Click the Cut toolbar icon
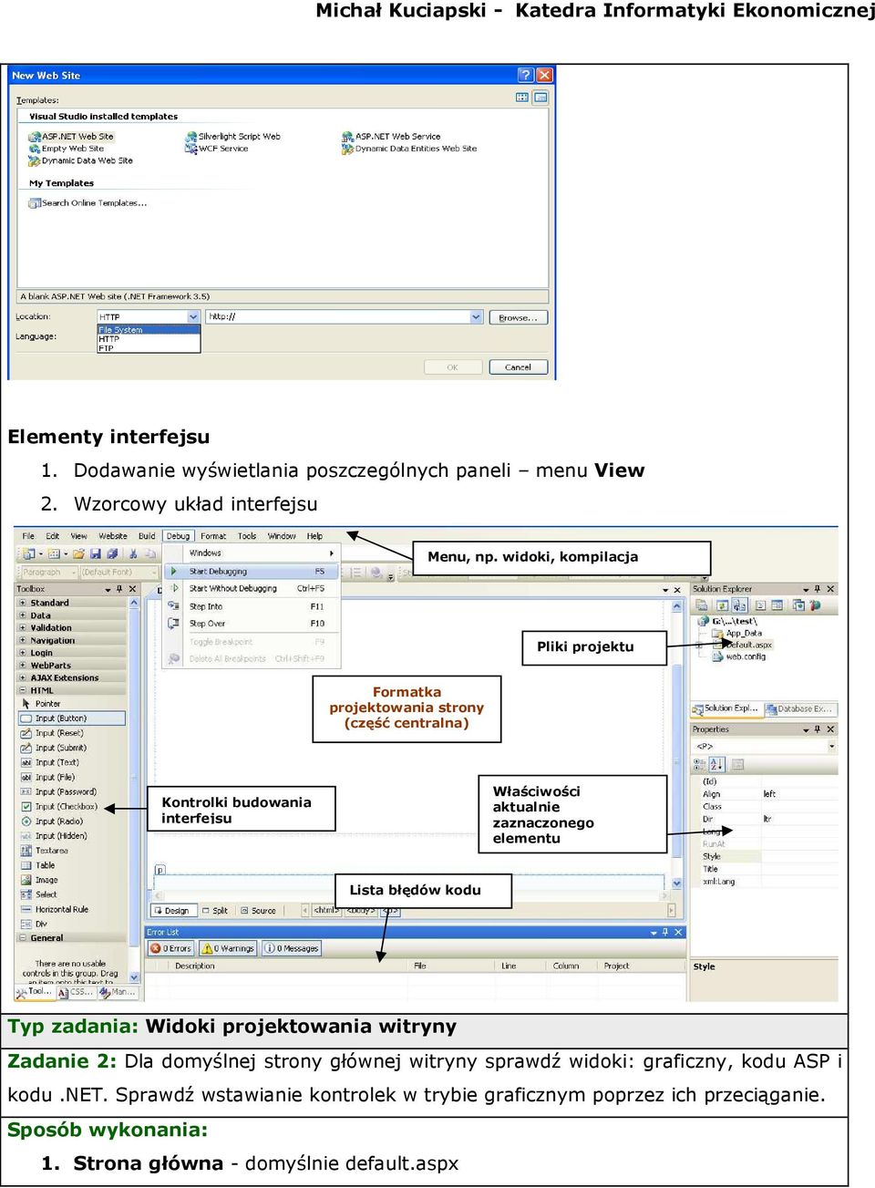The image size is (875, 1188). click(134, 553)
